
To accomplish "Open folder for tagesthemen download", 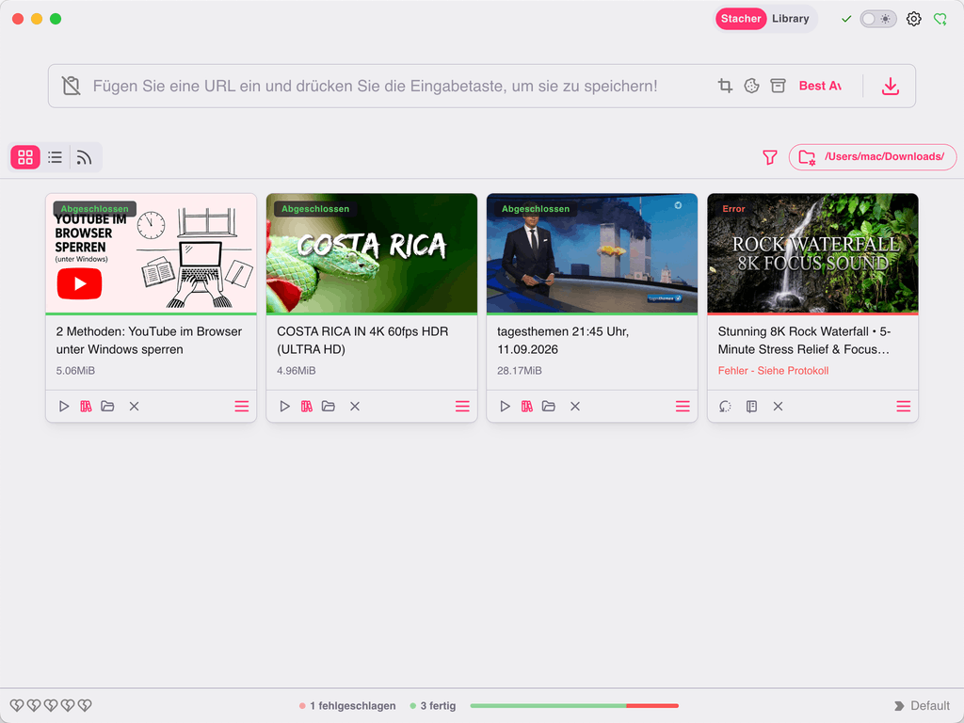I will [x=549, y=407].
